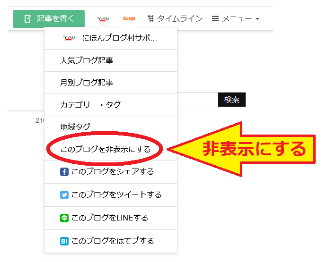Open the Muragon logo link
Screen dimensions: 327x262
129,19
